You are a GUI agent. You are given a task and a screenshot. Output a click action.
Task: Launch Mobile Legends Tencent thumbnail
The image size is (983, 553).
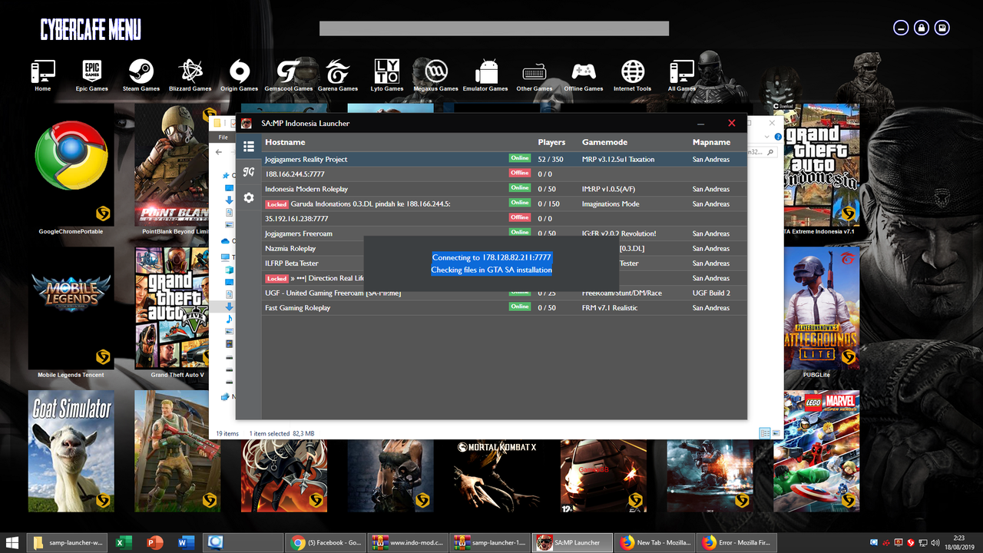coord(71,307)
